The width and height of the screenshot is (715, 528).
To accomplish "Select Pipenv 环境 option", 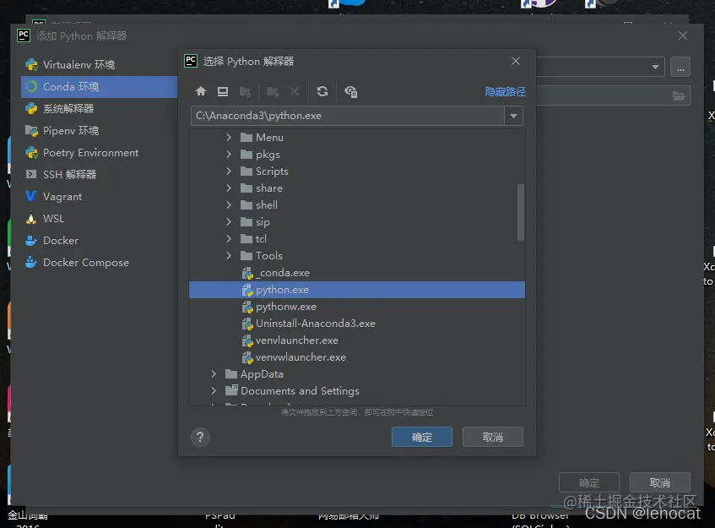I will pos(99,130).
